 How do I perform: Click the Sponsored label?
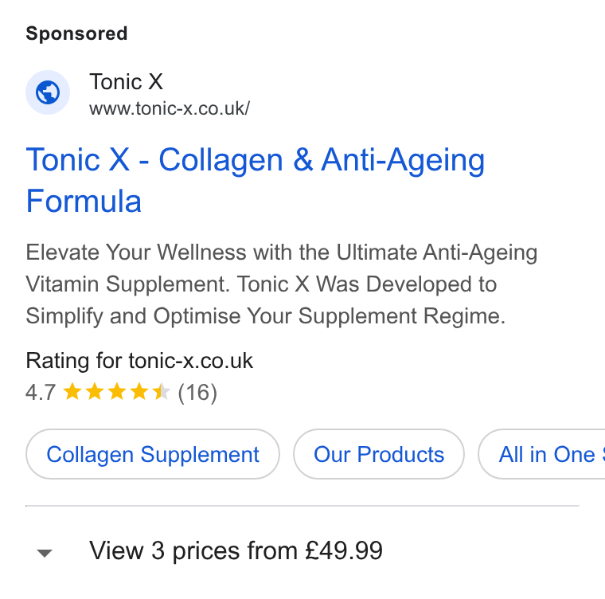point(76,33)
